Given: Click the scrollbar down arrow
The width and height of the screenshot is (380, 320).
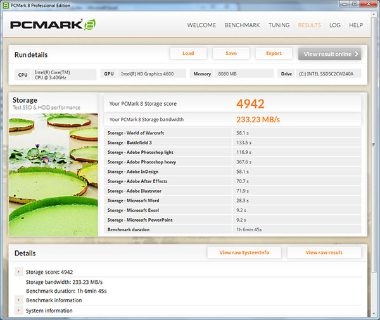Looking at the screenshot, I should [374, 314].
